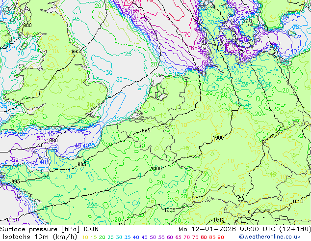Click the 70 value in the bottom legend
The image size is (311, 241).
coord(187,237)
